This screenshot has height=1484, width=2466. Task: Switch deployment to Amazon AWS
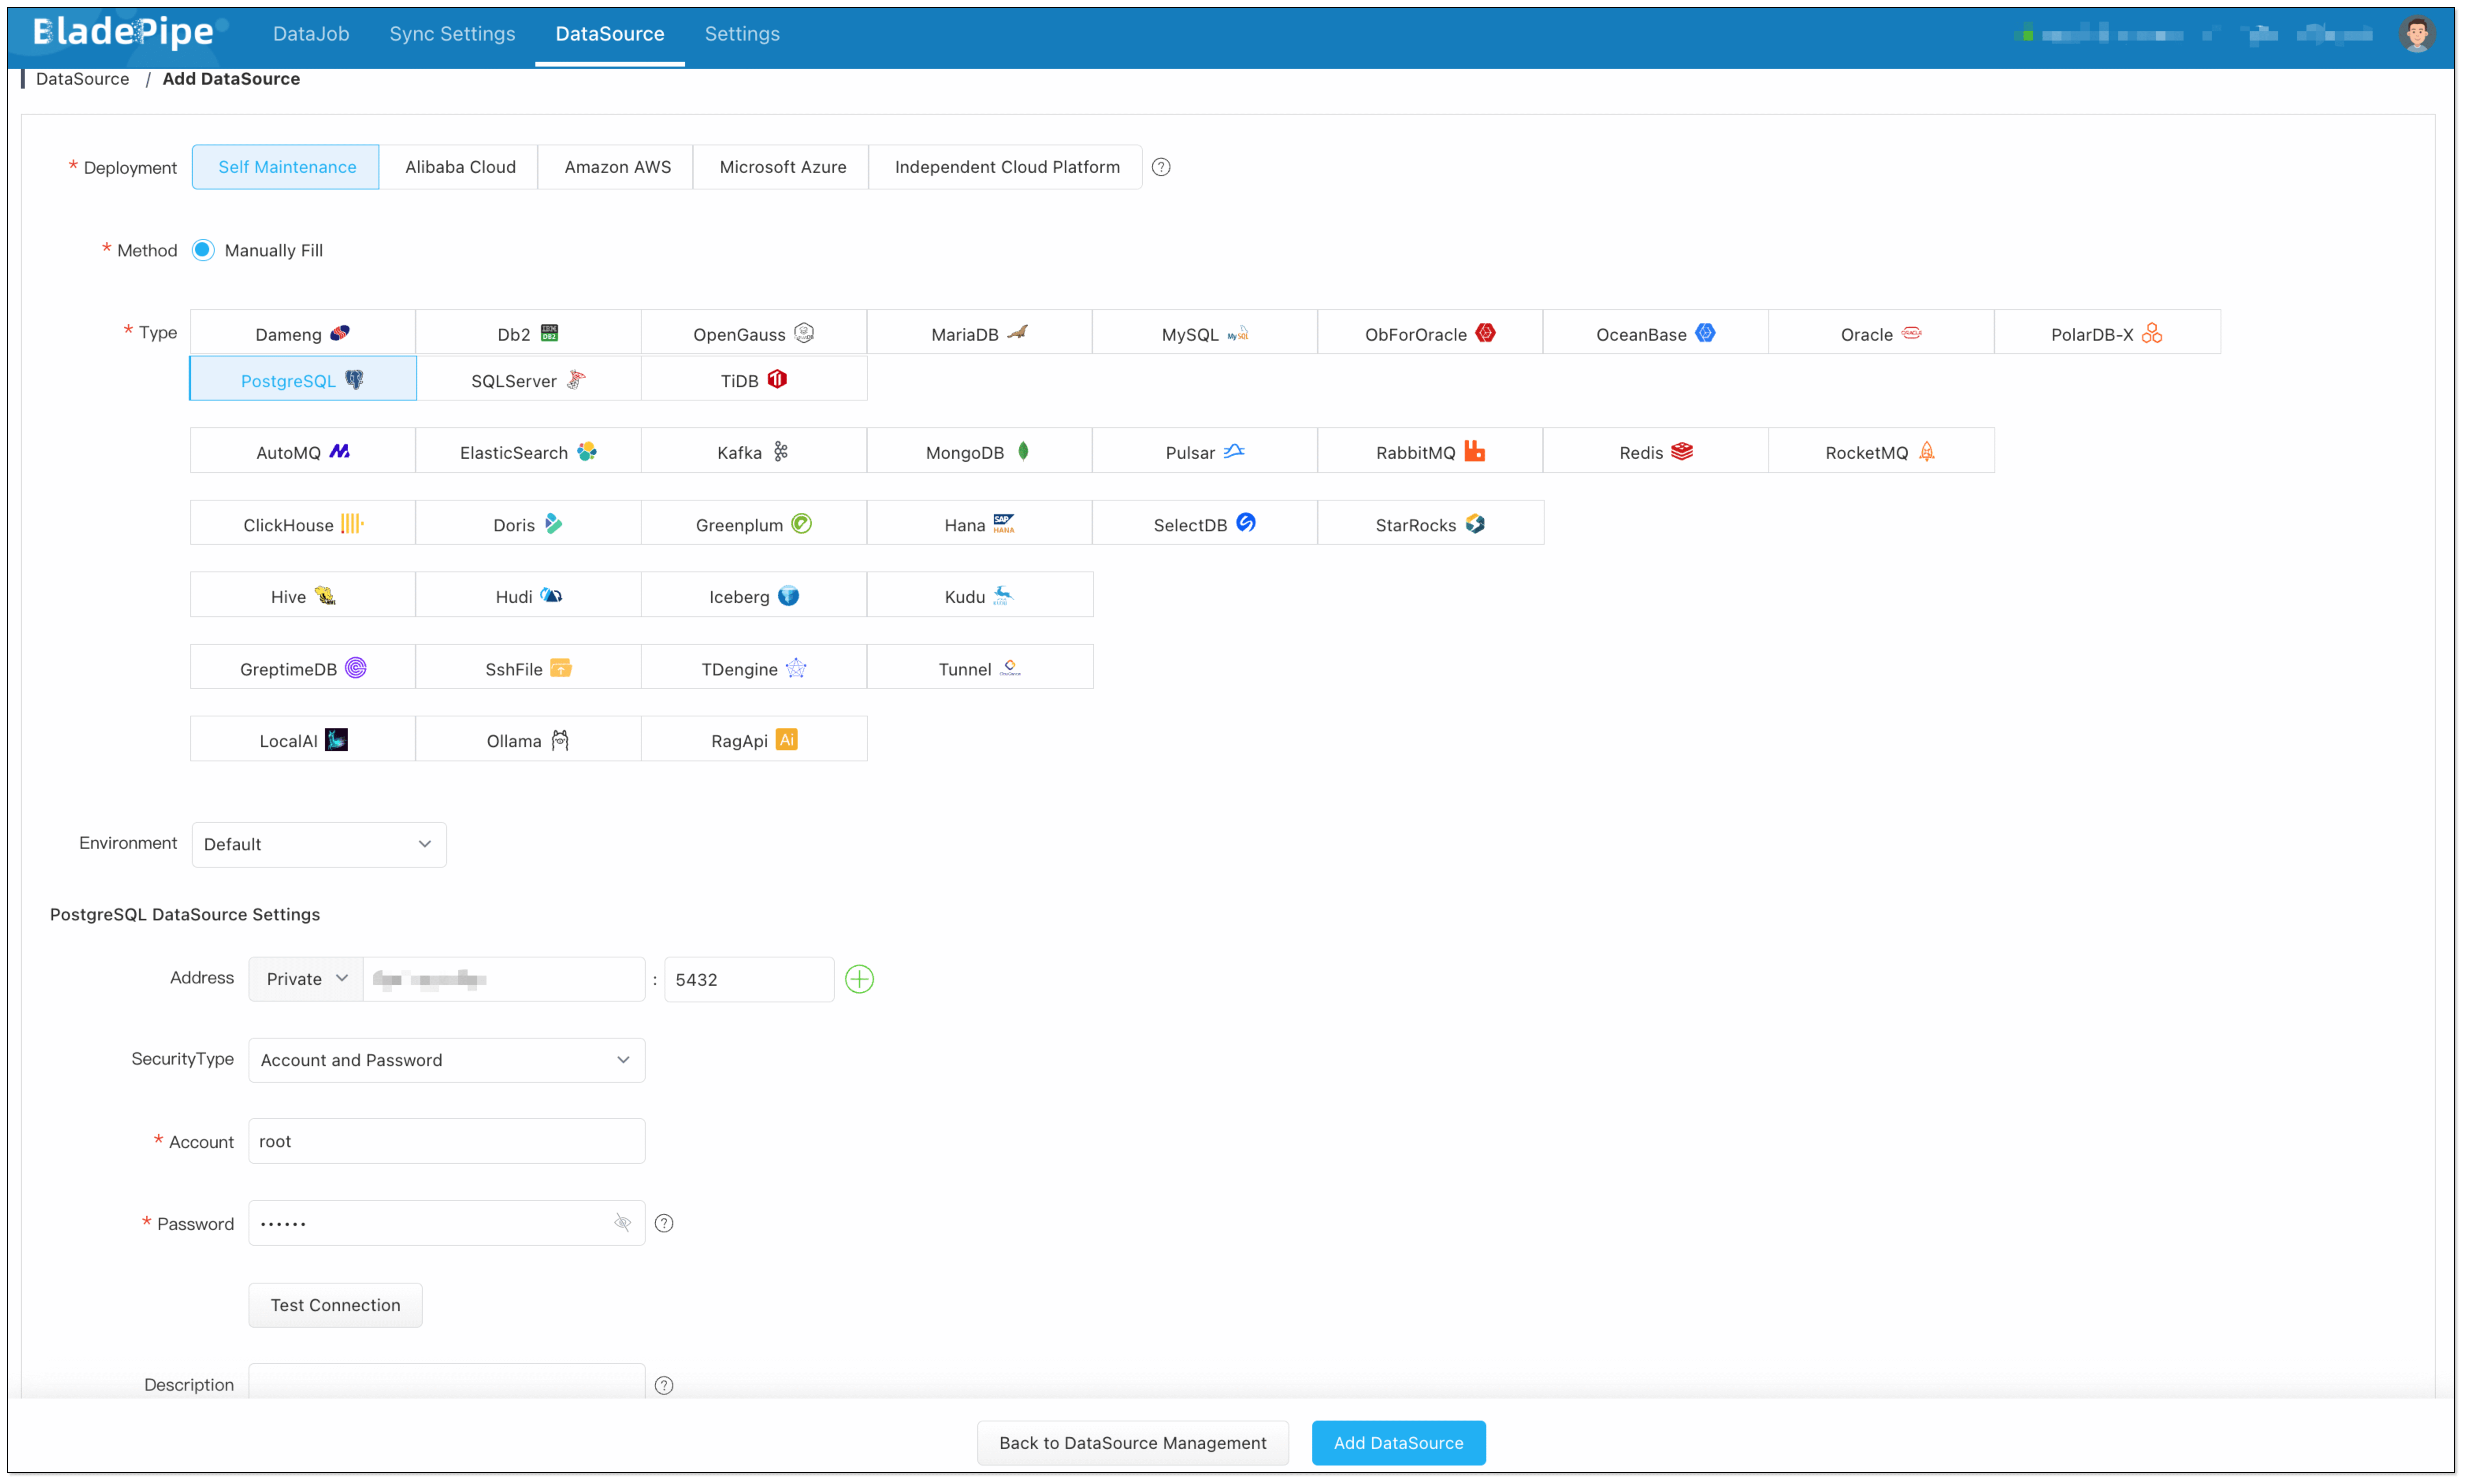coord(617,167)
